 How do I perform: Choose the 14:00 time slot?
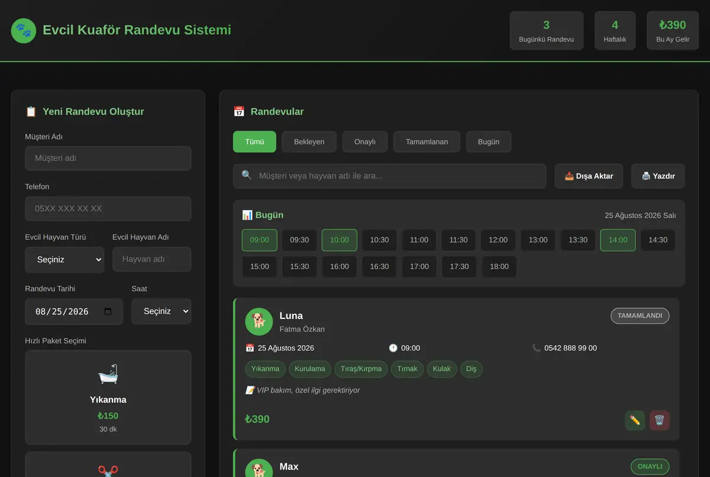pyautogui.click(x=618, y=240)
